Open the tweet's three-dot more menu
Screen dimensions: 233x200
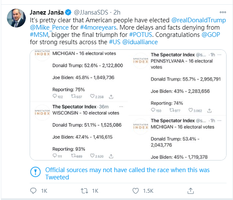(223, 12)
